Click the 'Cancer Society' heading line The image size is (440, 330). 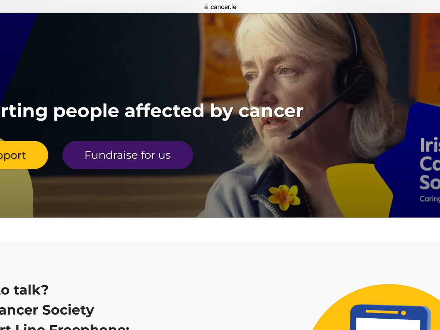click(47, 310)
